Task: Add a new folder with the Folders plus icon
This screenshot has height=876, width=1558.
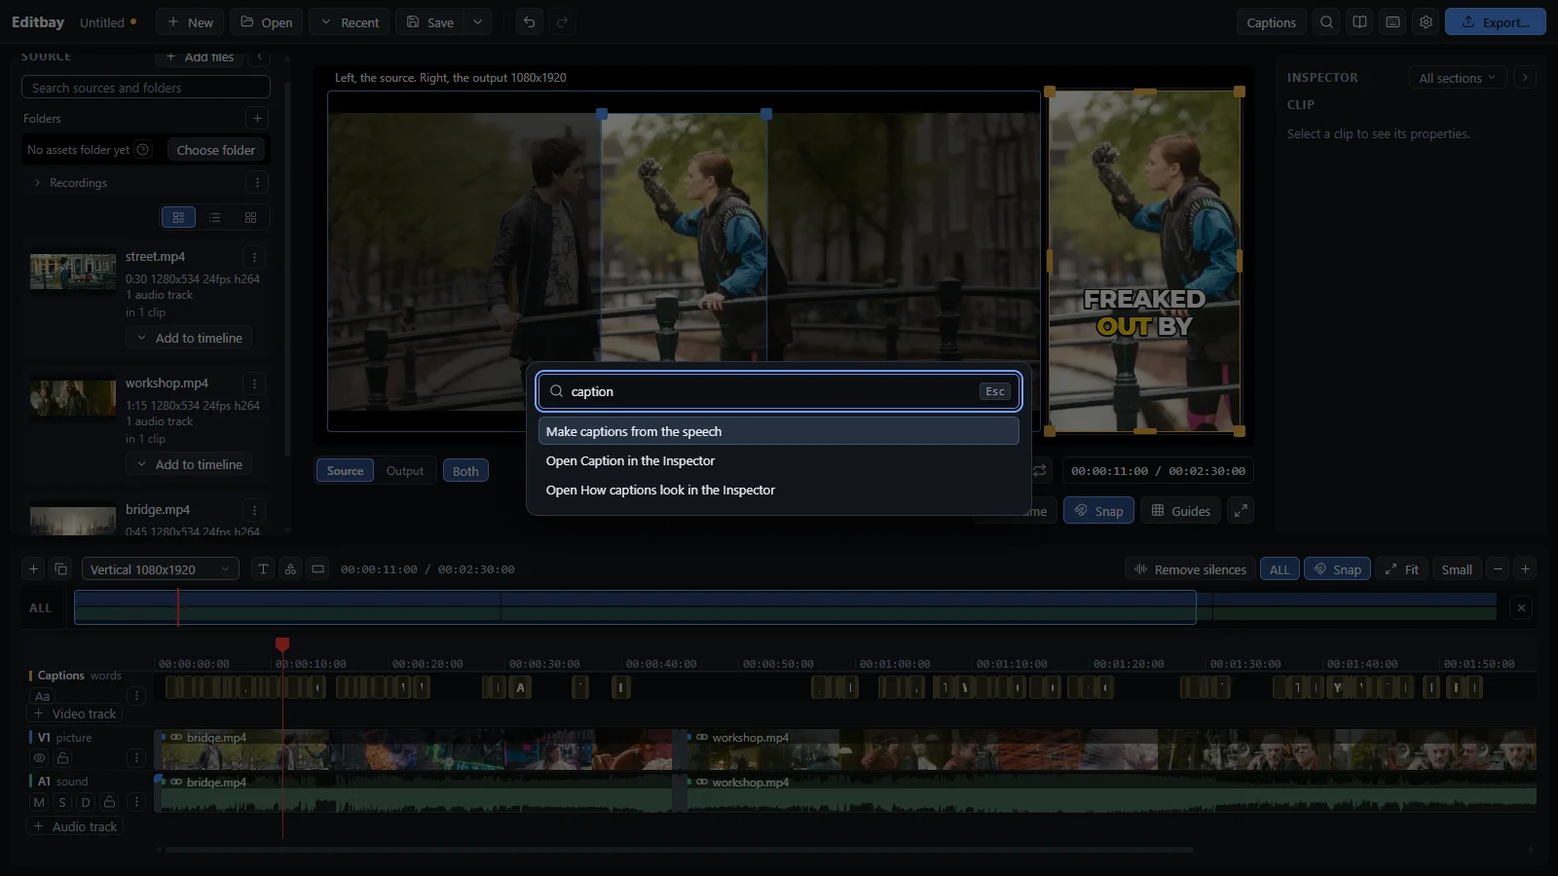Action: pos(257,119)
